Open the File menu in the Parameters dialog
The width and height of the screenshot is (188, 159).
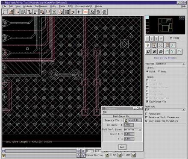[105, 112]
